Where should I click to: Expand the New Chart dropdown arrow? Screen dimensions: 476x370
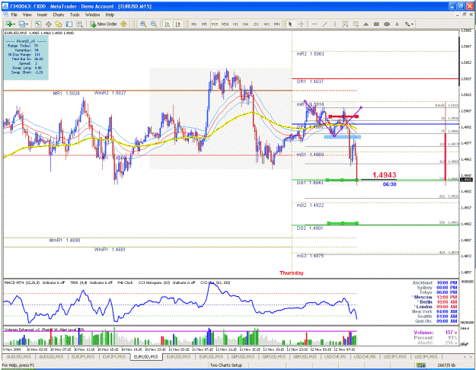[x=14, y=24]
